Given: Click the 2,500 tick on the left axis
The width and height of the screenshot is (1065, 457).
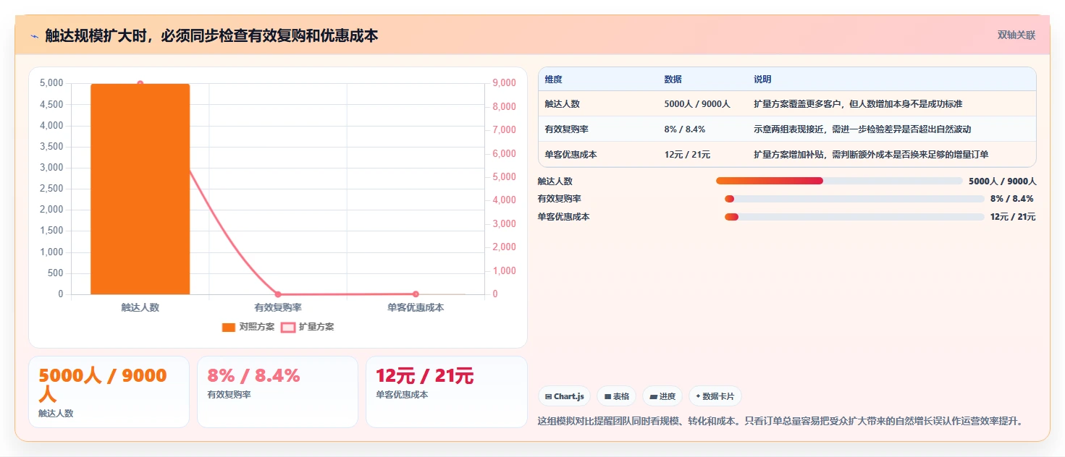Looking at the screenshot, I should coord(51,189).
